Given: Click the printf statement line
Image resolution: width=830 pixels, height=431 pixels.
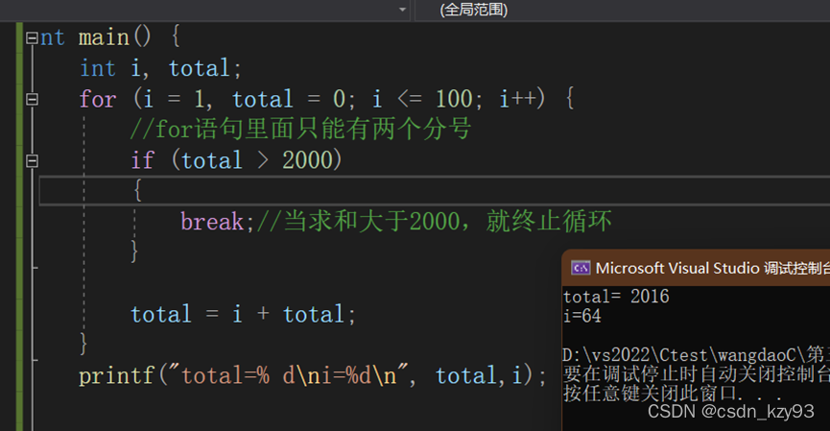Looking at the screenshot, I should click(x=312, y=376).
